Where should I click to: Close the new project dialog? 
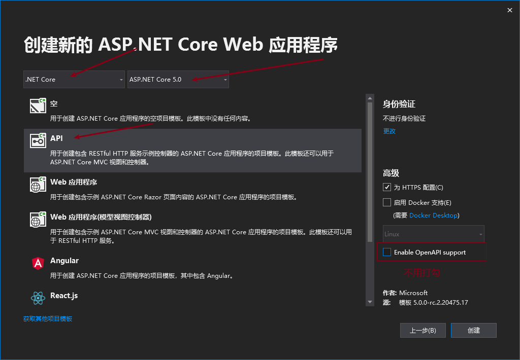509,10
